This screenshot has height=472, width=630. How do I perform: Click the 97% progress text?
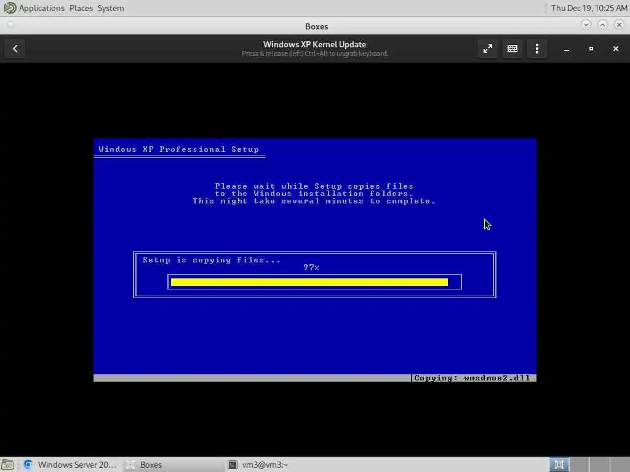coord(311,267)
